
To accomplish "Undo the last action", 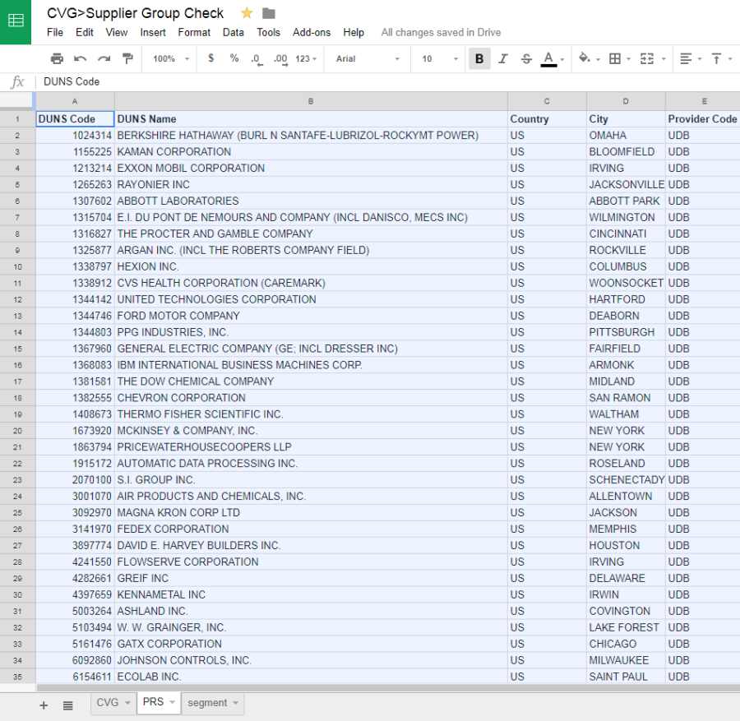I will [81, 58].
